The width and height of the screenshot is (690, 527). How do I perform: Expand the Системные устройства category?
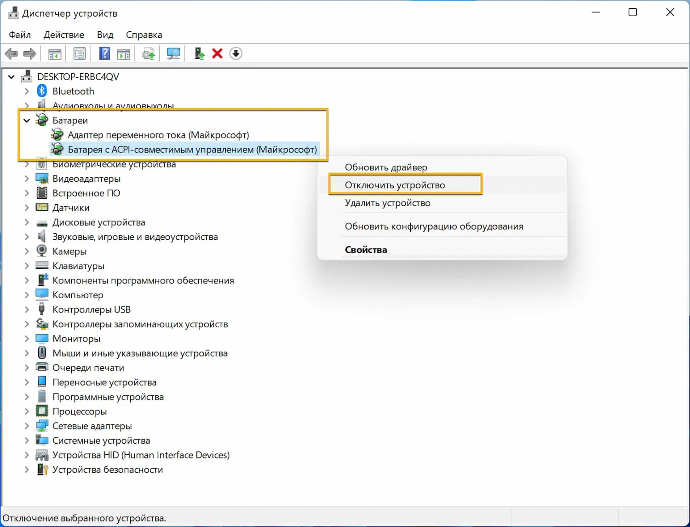(x=27, y=440)
